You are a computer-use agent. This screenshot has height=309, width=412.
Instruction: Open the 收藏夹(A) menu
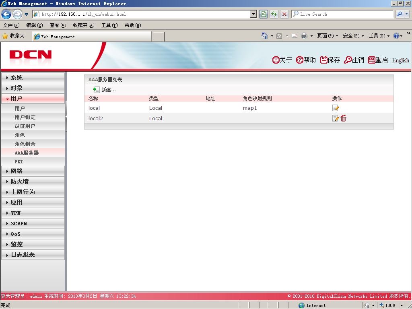(x=84, y=25)
